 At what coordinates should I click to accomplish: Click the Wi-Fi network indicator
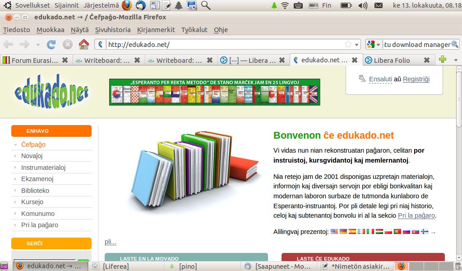pos(285,5)
